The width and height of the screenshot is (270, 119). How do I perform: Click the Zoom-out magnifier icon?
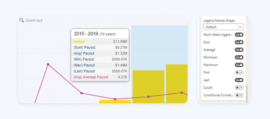21,20
